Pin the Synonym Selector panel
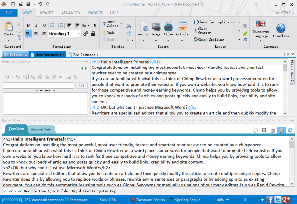 86,61
